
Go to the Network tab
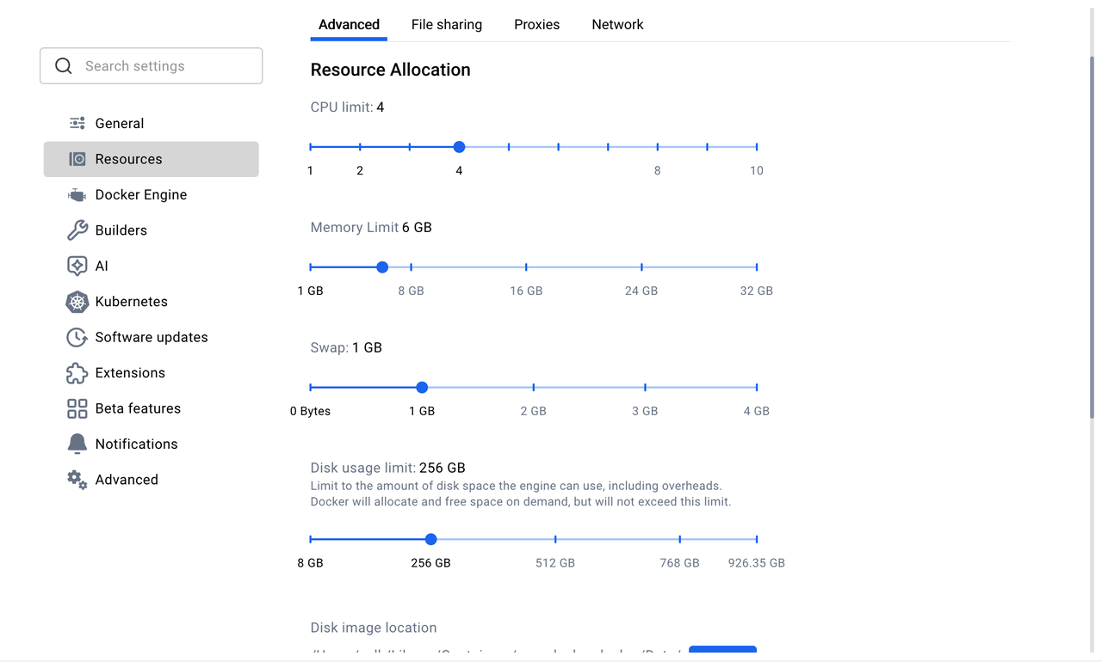pyautogui.click(x=617, y=25)
